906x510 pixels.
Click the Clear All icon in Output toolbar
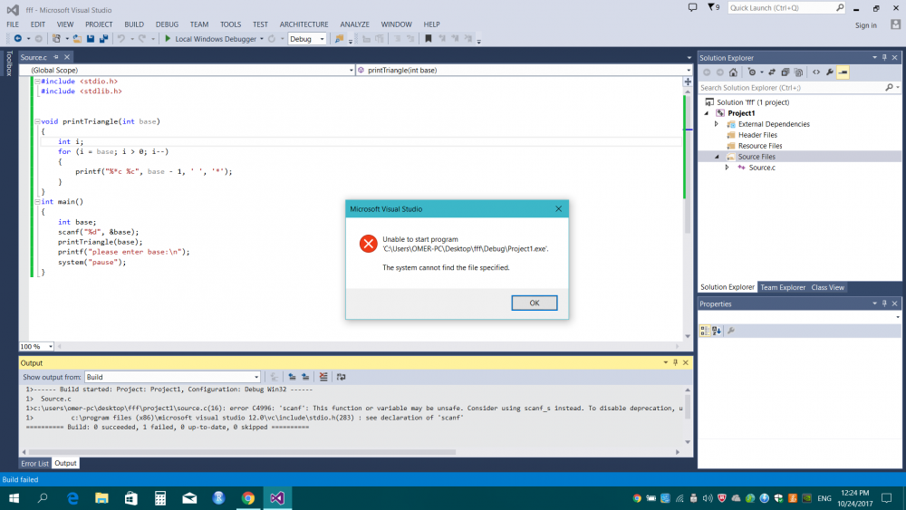pyautogui.click(x=323, y=377)
